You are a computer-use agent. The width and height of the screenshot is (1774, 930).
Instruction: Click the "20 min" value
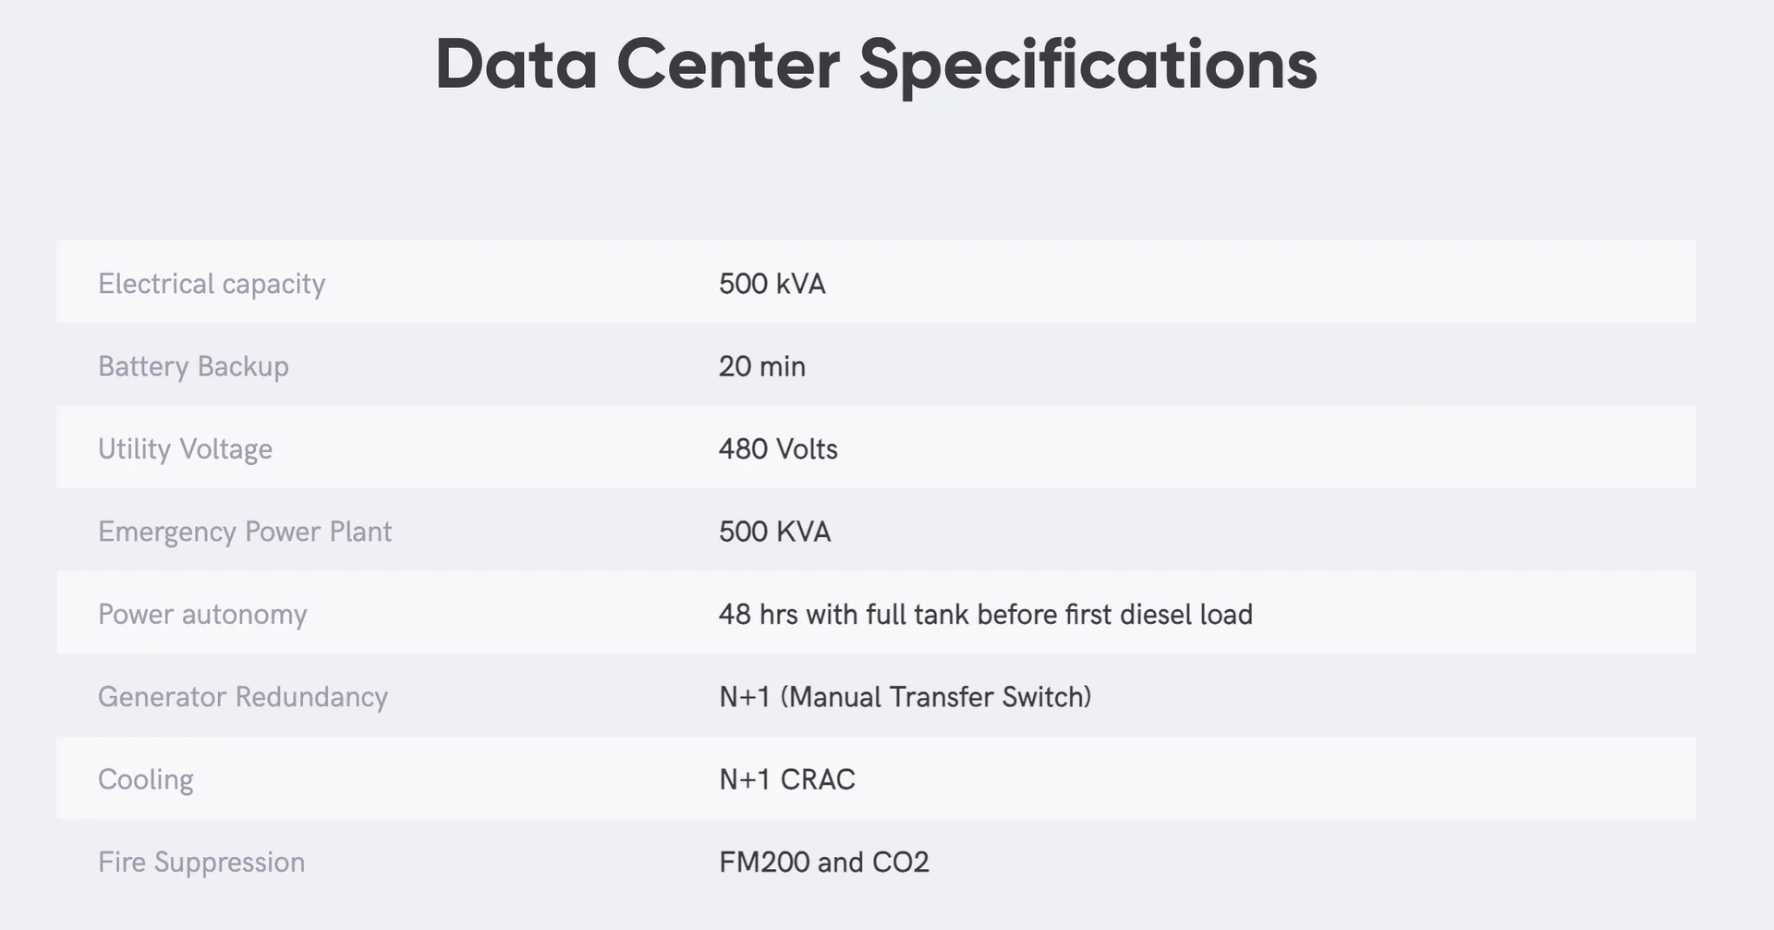[x=761, y=366]
